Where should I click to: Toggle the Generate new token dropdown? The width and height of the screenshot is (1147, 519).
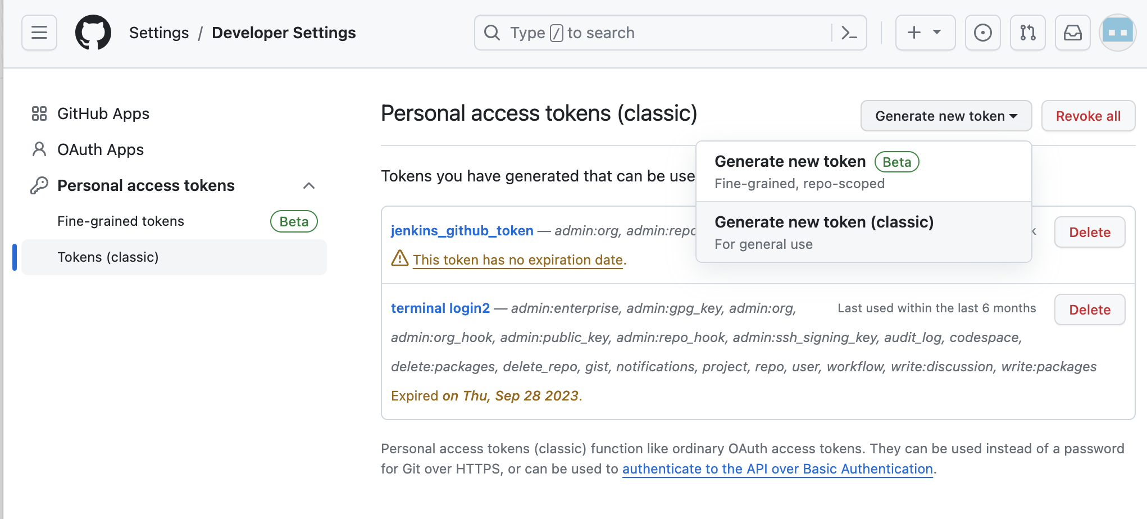coord(946,116)
